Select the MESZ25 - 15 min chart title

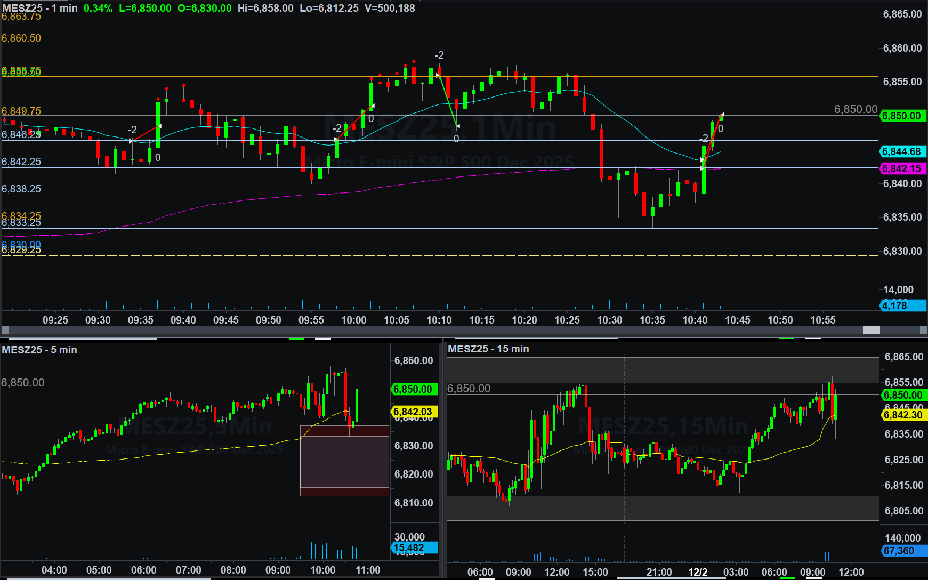click(488, 349)
